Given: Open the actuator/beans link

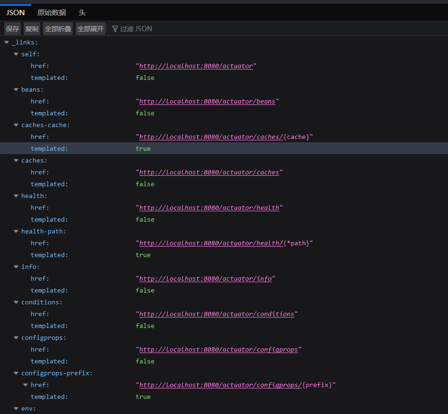Looking at the screenshot, I should 207,102.
